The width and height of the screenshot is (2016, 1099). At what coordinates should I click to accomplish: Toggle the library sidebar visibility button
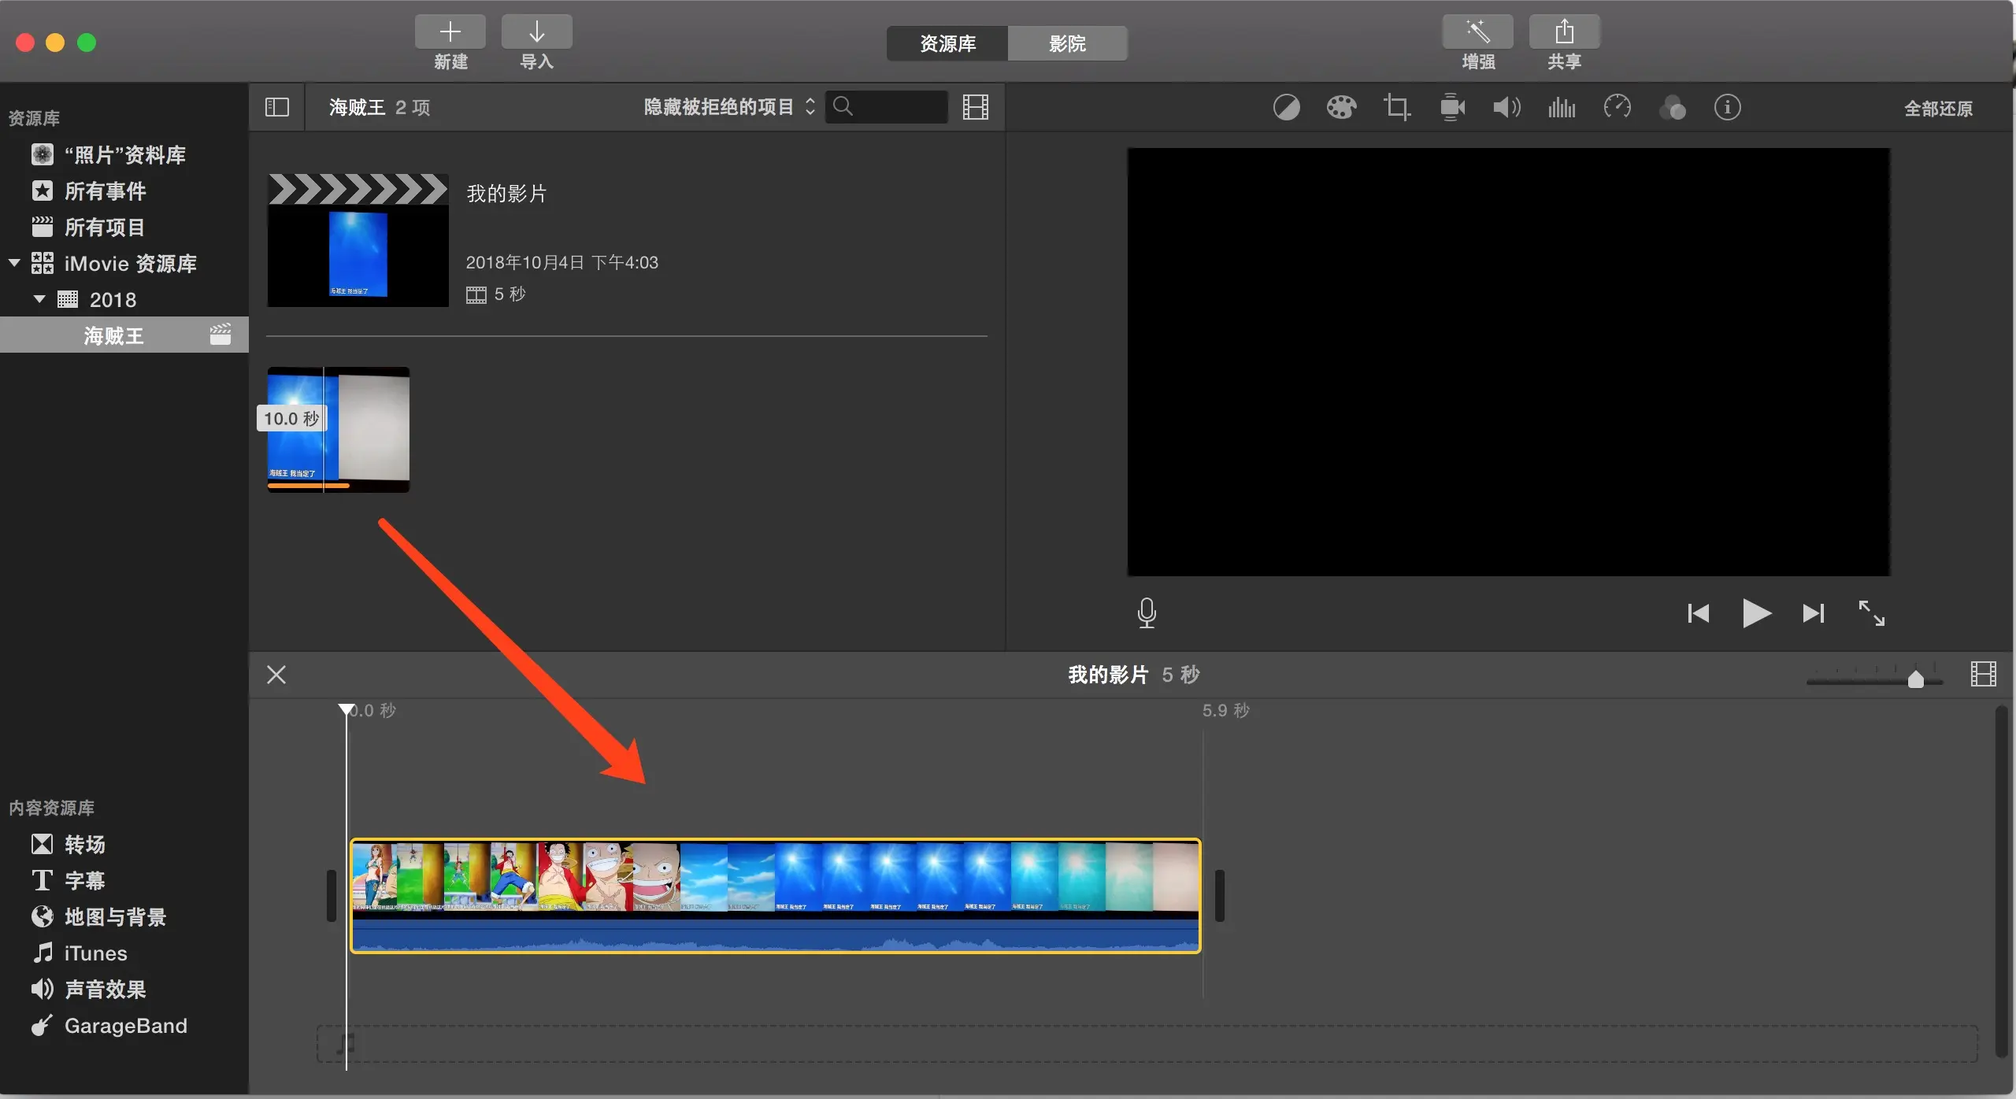tap(277, 107)
